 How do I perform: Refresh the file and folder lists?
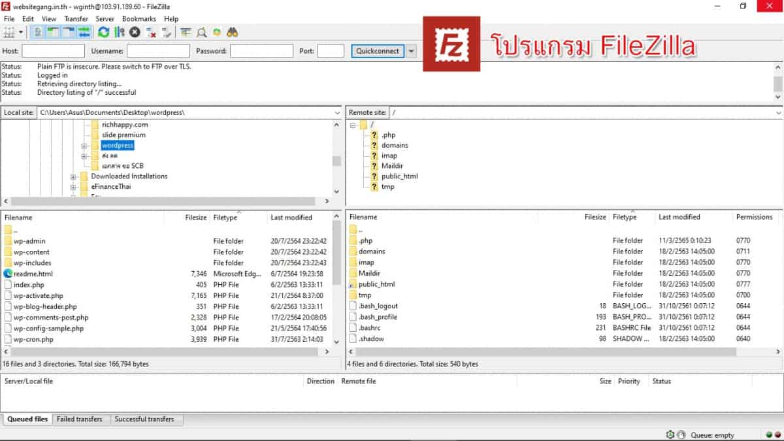pos(103,32)
